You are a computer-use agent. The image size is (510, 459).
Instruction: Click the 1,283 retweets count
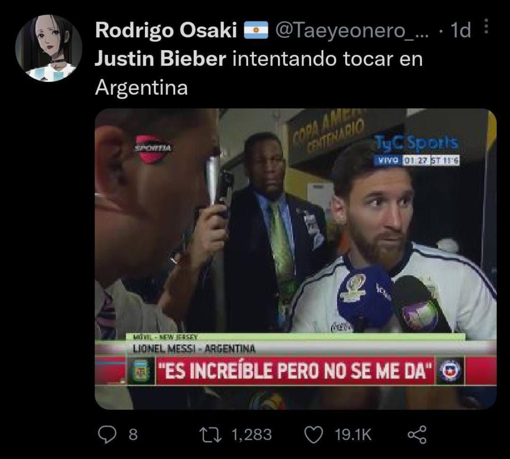[x=251, y=434]
